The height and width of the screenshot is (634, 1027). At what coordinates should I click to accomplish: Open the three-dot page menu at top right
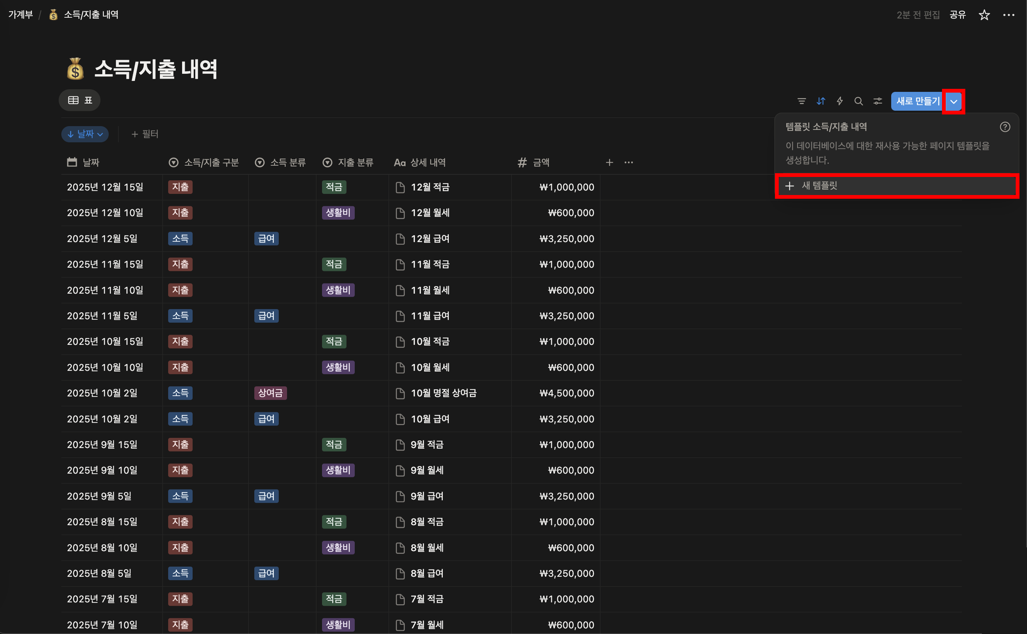pos(1008,15)
